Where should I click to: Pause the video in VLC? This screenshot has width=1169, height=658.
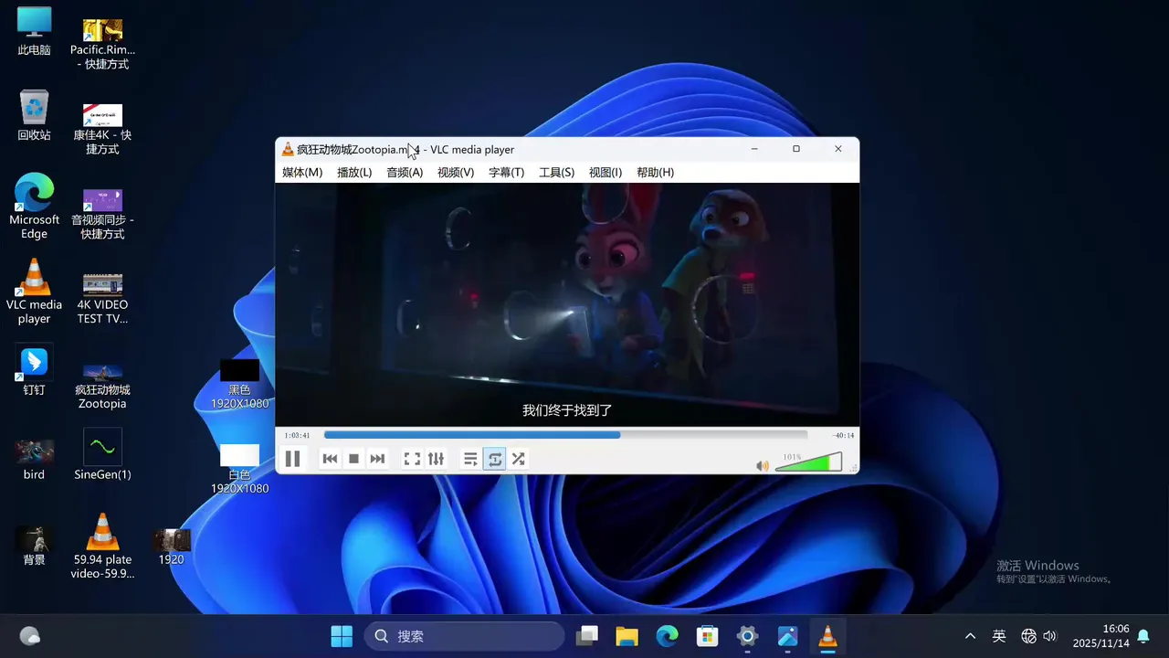pos(292,459)
